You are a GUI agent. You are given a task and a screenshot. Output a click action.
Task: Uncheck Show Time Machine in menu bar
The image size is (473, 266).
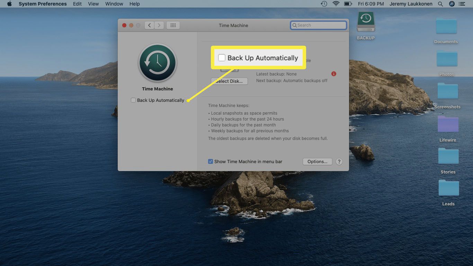click(211, 161)
